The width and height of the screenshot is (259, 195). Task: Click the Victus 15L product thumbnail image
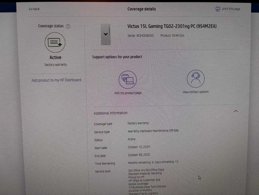pyautogui.click(x=106, y=34)
